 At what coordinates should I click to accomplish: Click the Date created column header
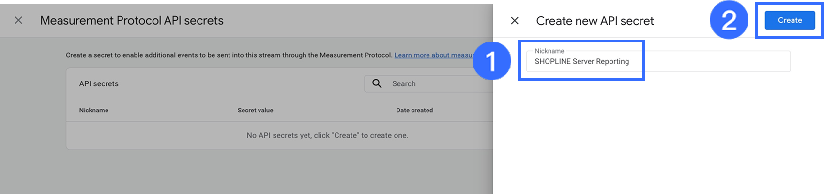414,110
